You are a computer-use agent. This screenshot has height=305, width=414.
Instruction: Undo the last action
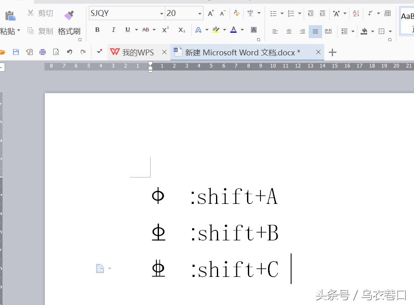pos(70,52)
